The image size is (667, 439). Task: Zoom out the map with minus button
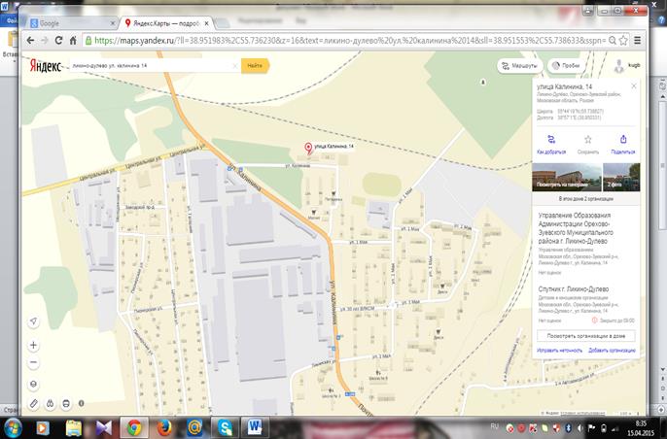(33, 362)
